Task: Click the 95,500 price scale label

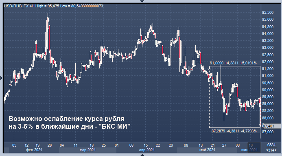Action: click(x=268, y=12)
